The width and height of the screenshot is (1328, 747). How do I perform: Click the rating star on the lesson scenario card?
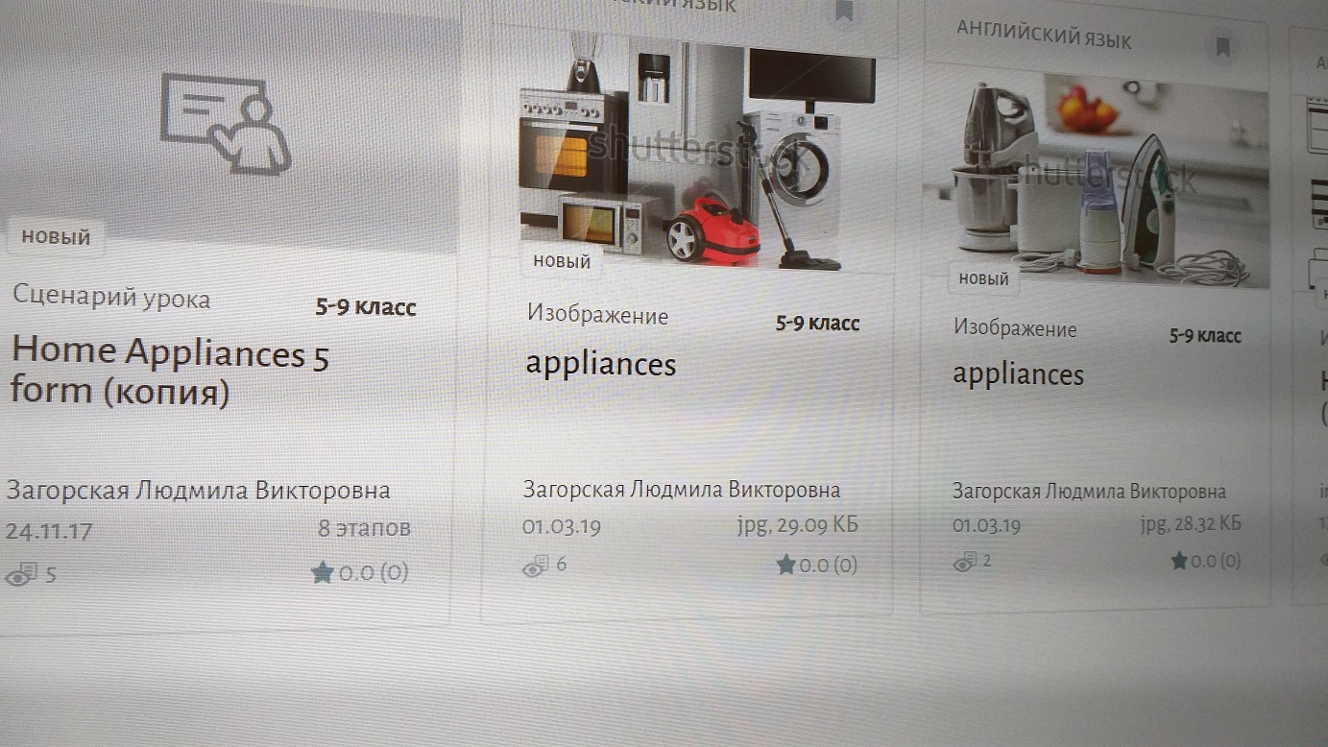click(x=322, y=573)
